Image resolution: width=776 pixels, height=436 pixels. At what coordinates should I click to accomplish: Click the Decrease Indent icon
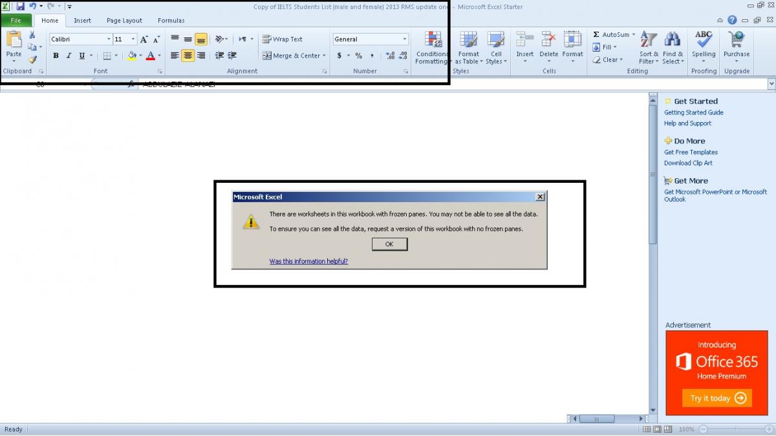coord(219,56)
